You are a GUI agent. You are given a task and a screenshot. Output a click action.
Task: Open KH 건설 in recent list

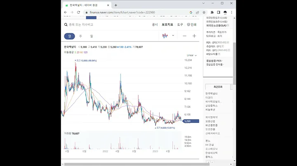210,145
